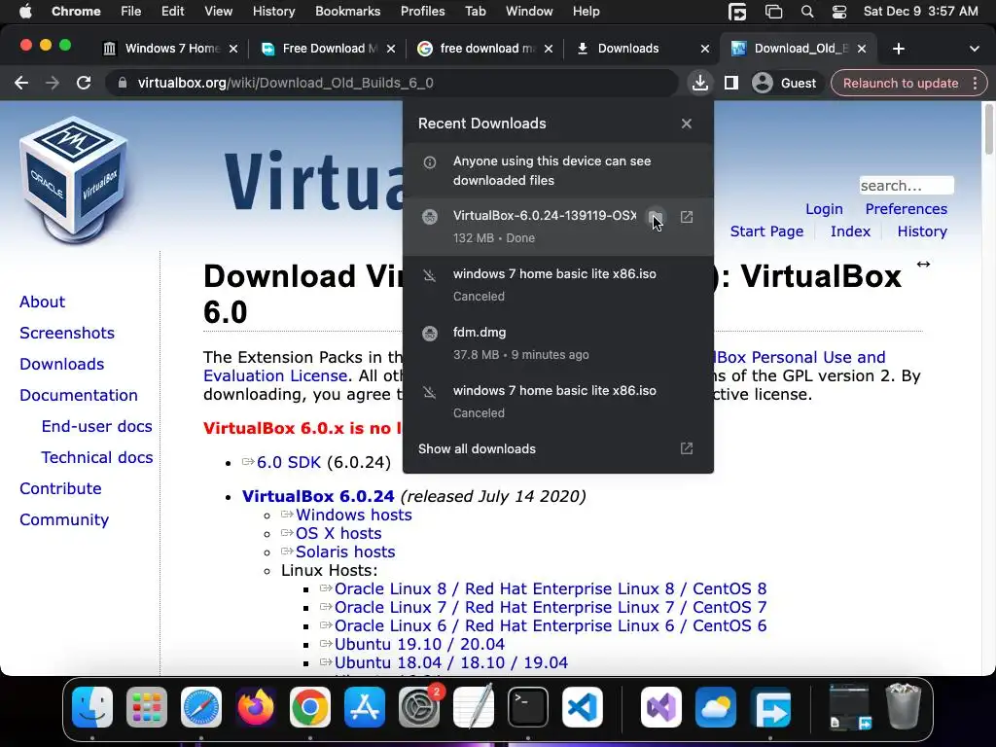Open Firefox in the Dock

coord(256,707)
